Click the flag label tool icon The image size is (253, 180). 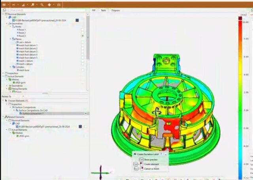click(32, 4)
